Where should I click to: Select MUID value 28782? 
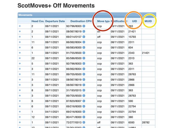point(146,123)
